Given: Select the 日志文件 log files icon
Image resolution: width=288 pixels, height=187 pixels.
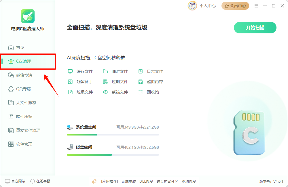Looking at the screenshot, I should pyautogui.click(x=140, y=71).
